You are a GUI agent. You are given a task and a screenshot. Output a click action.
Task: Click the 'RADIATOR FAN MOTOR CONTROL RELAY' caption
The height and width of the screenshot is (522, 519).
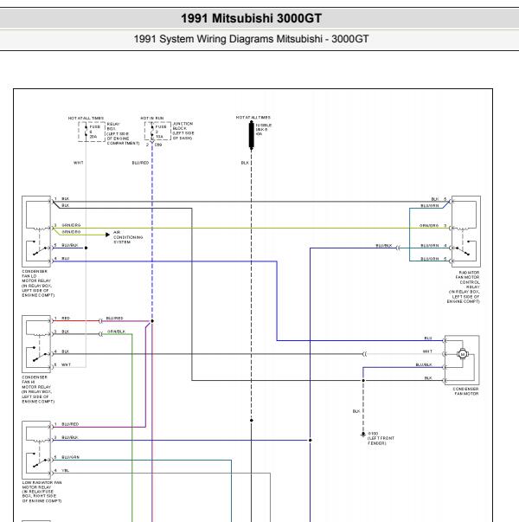coord(463,287)
